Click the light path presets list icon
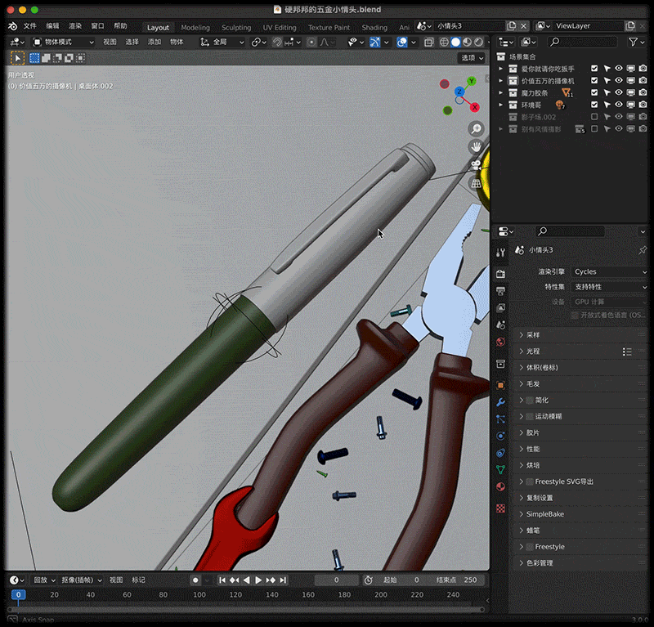The width and height of the screenshot is (654, 627). tap(627, 352)
